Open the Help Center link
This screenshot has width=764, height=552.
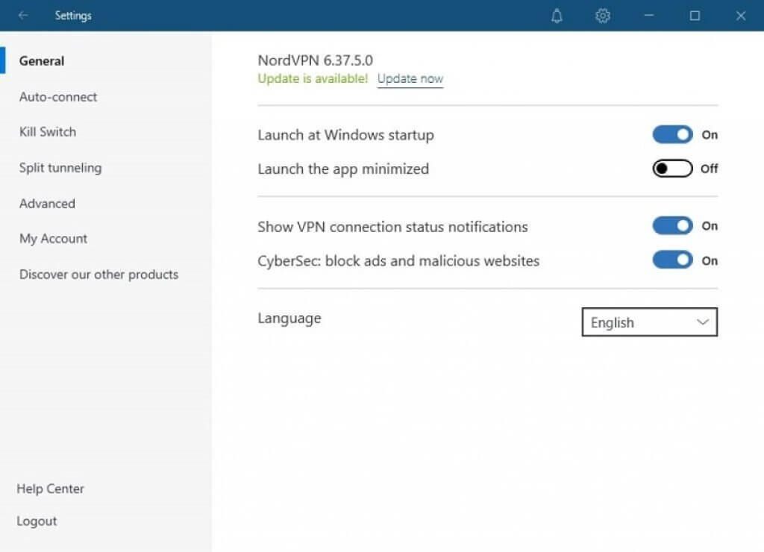coord(50,489)
